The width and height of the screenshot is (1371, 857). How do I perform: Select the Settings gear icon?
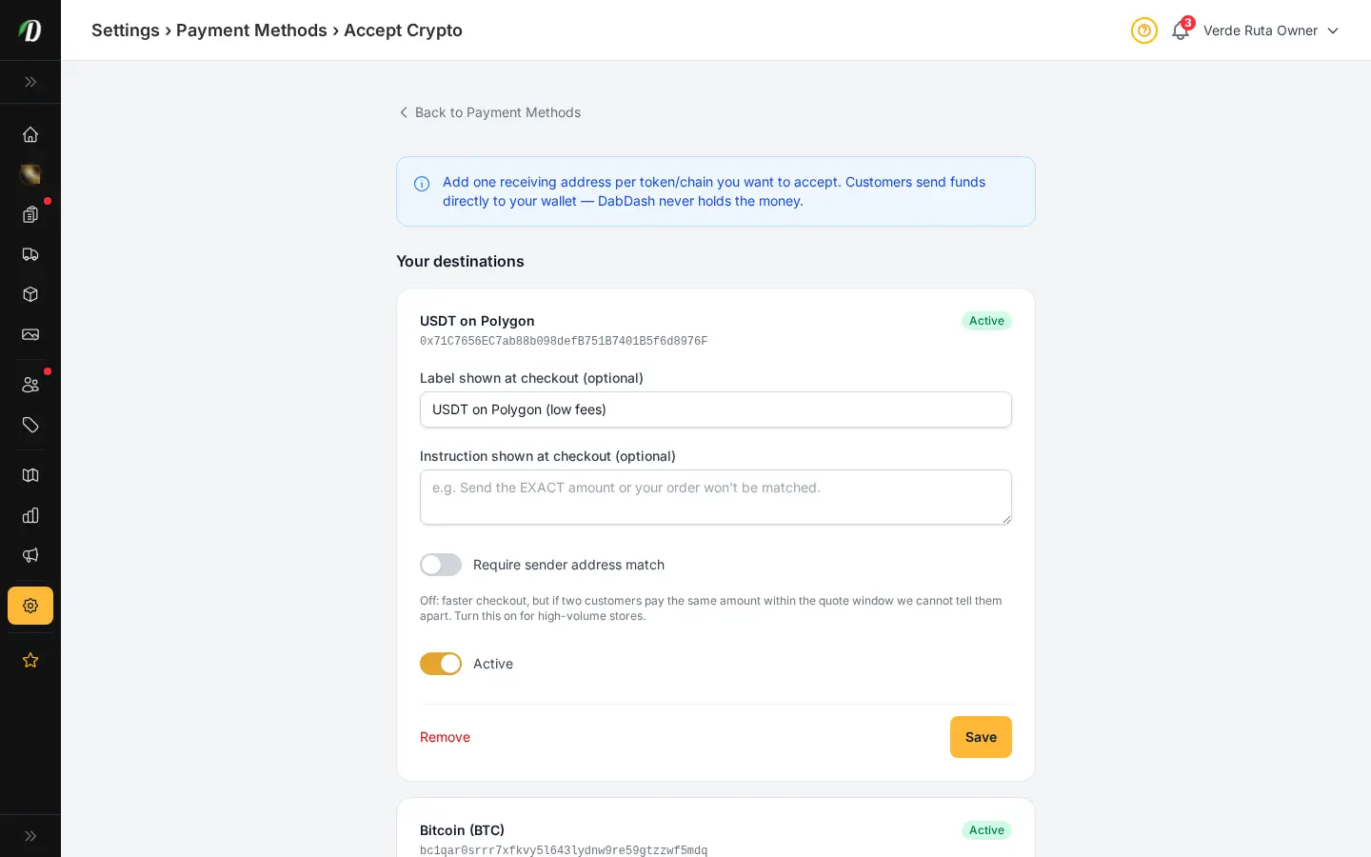(30, 606)
